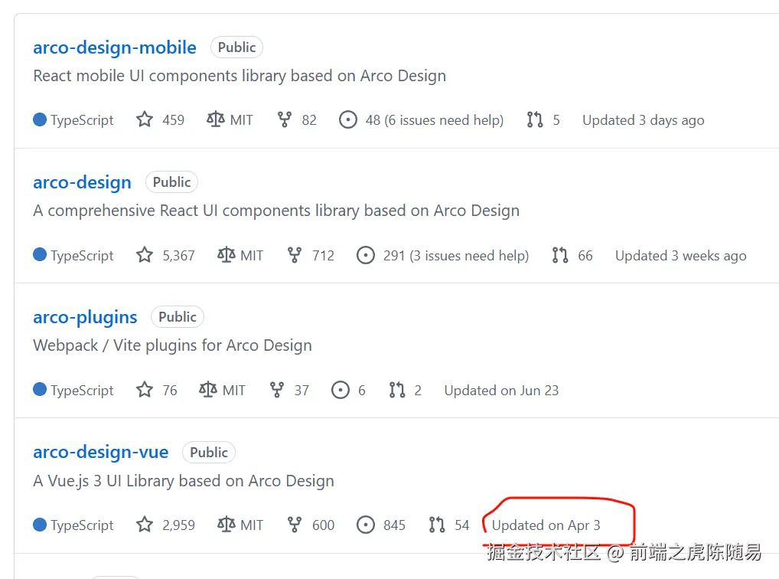This screenshot has width=779, height=579.
Task: Click the issues icon showing 845
Action: (367, 525)
